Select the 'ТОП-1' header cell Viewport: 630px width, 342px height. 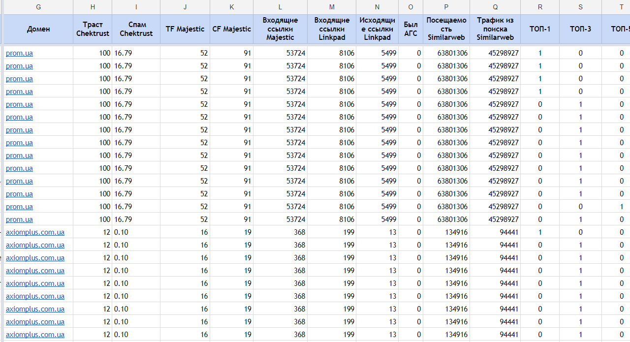(x=539, y=29)
